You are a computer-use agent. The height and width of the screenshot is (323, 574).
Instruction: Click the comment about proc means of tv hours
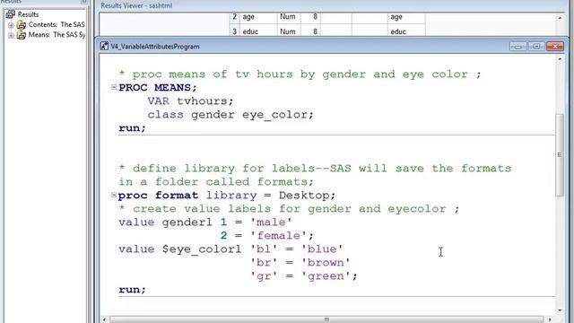click(x=300, y=74)
